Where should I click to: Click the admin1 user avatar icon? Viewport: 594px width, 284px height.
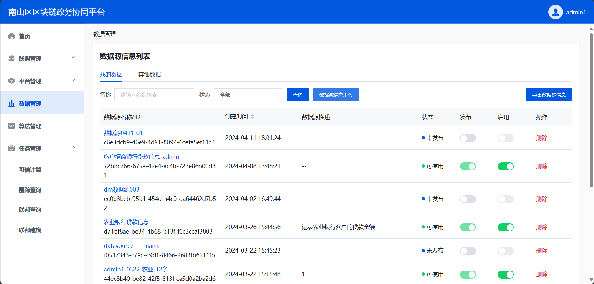click(x=556, y=12)
